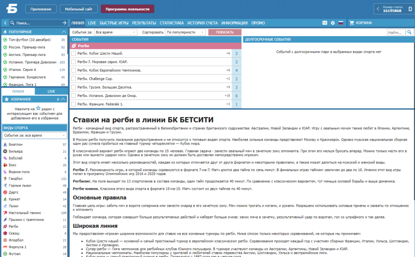Check the Кубок Европейских Чемпионов checkbox
415x257 pixels.
coord(74,71)
